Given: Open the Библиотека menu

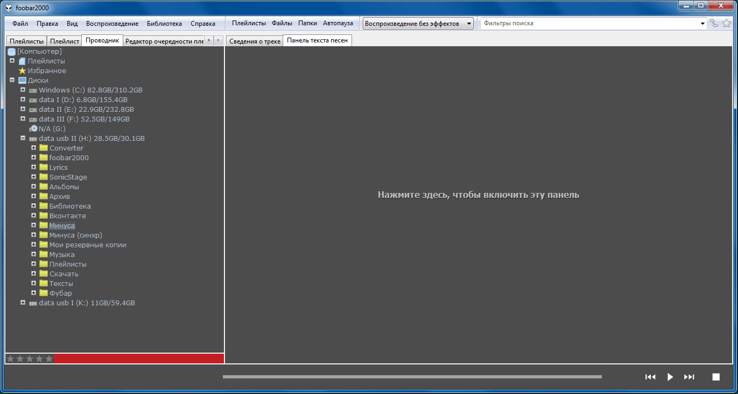Looking at the screenshot, I should tap(164, 24).
